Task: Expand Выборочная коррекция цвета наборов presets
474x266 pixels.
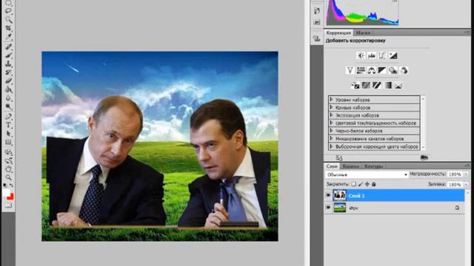Action: pyautogui.click(x=331, y=146)
